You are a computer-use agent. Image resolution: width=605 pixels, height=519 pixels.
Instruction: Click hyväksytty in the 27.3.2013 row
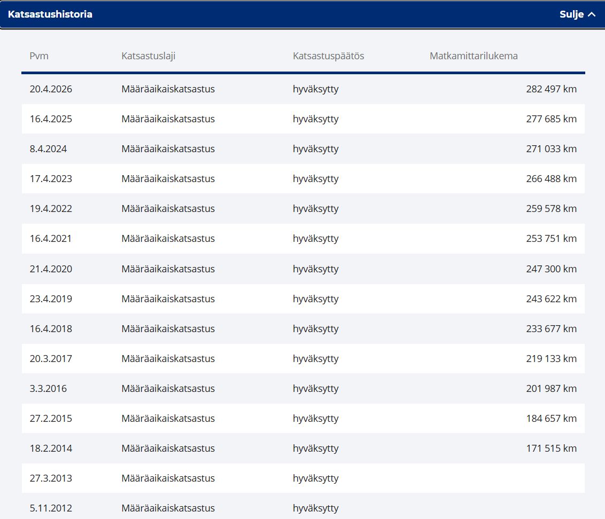click(x=316, y=478)
